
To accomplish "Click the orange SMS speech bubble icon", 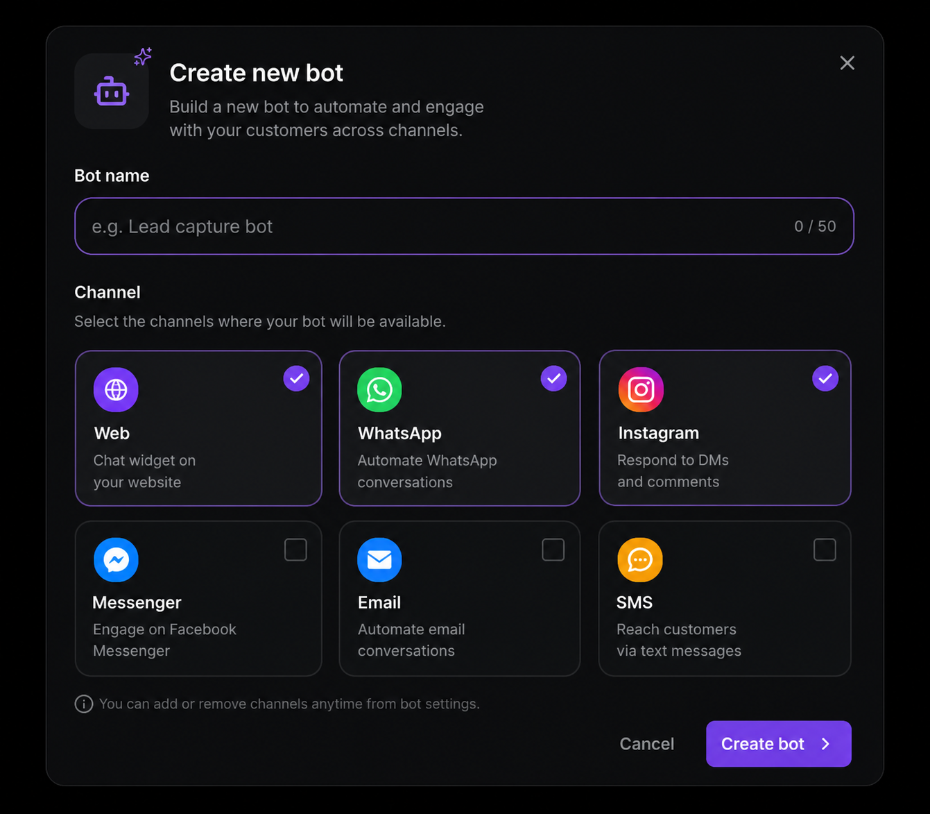I will (640, 559).
